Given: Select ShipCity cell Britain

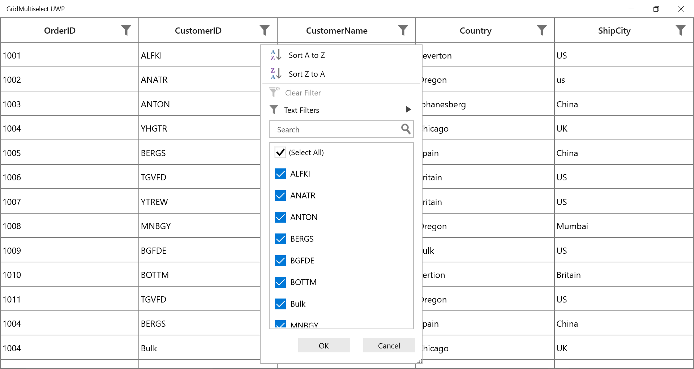Looking at the screenshot, I should 624,275.
